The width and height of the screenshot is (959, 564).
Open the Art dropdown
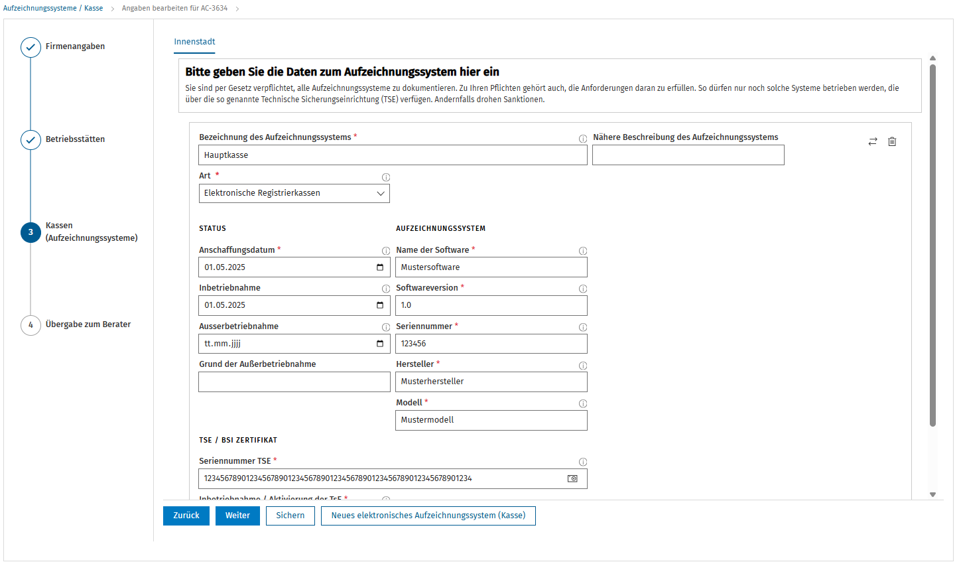(x=294, y=193)
